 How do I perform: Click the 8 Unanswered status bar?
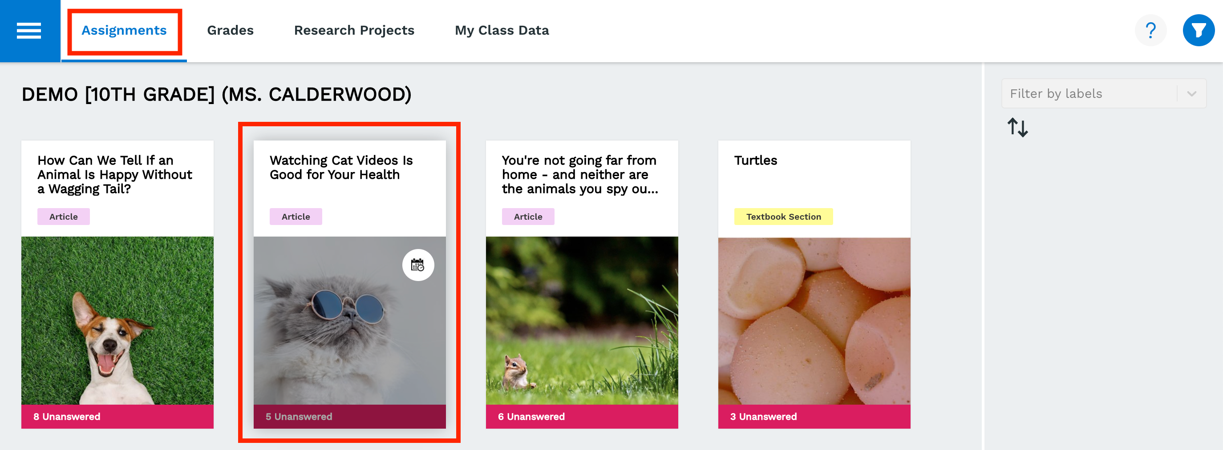[x=117, y=416]
